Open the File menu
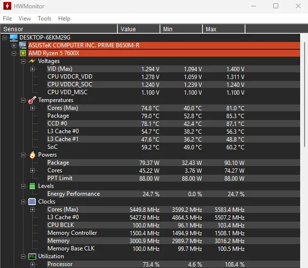This screenshot has height=268, width=308. pos(7,19)
